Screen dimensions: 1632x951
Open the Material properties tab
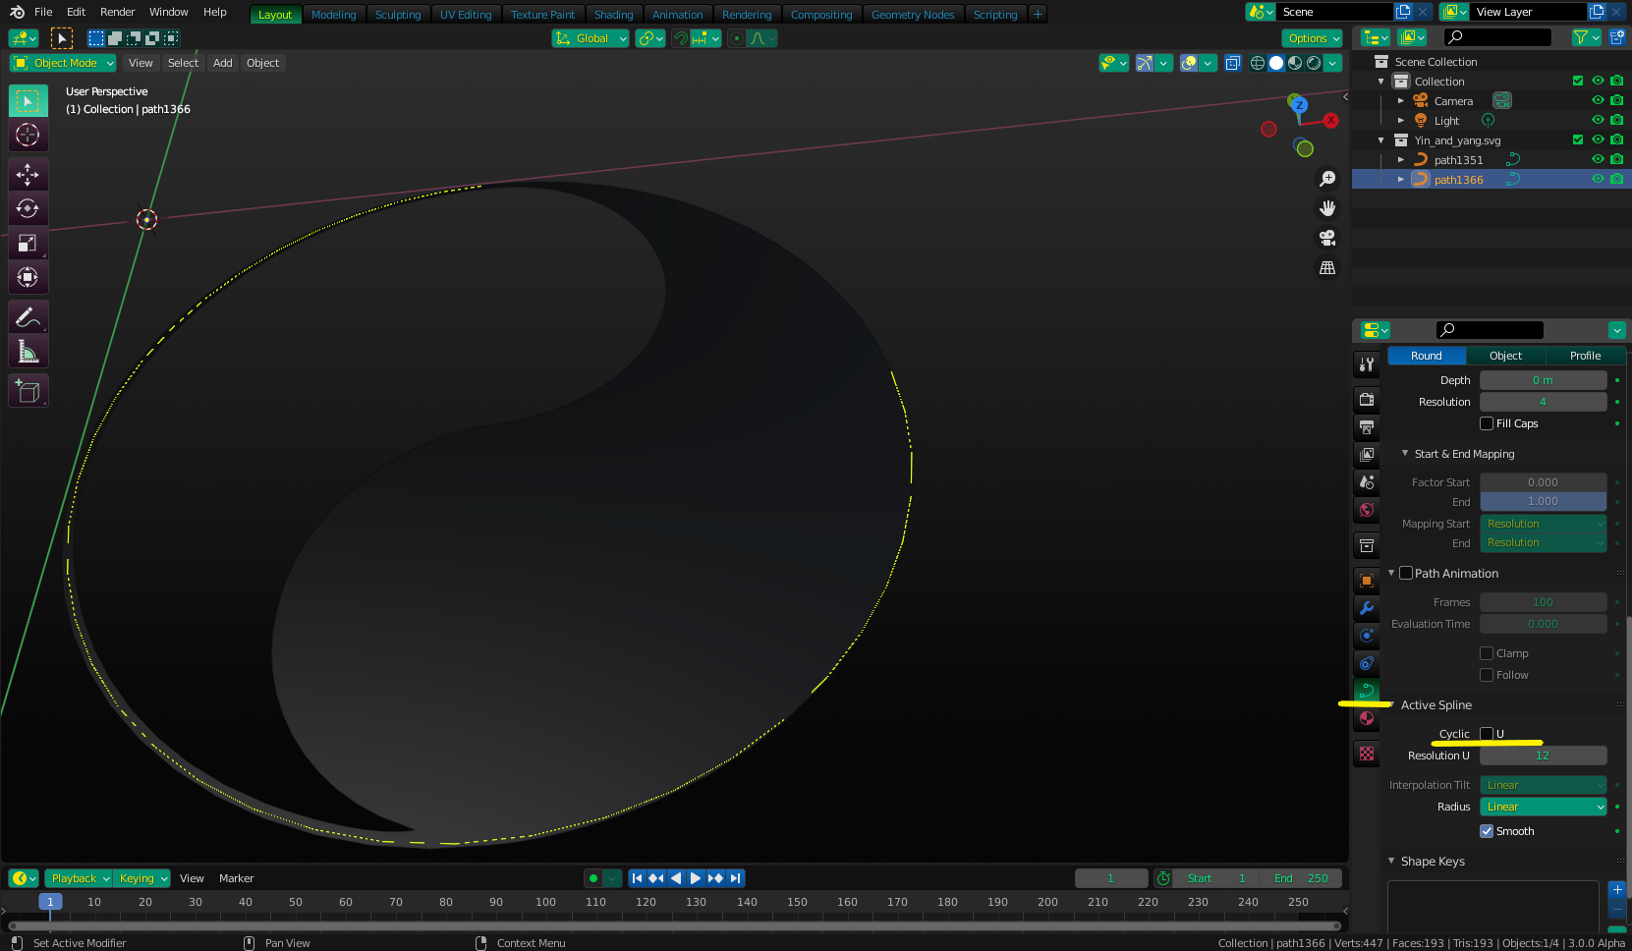tap(1367, 718)
